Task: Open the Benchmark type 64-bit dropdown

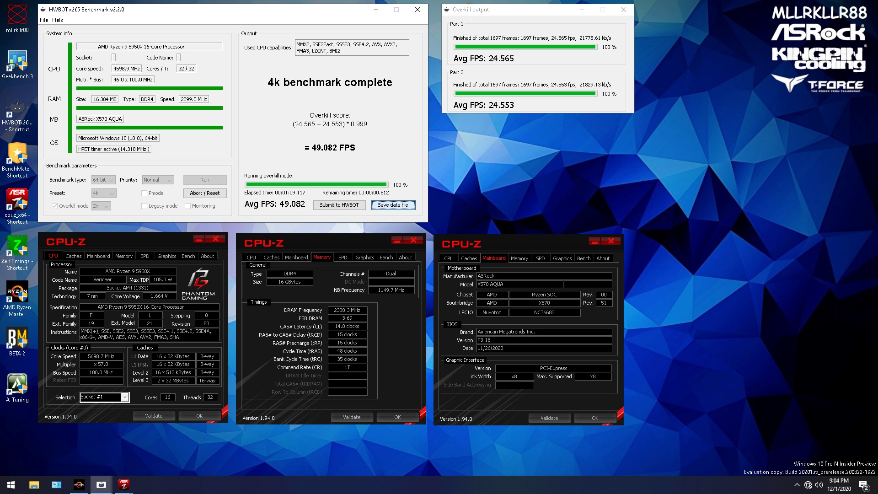Action: 103,180
